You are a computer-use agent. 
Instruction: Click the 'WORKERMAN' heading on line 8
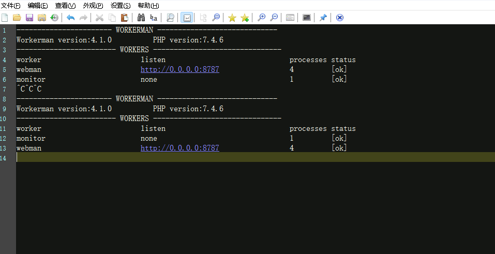coord(134,99)
